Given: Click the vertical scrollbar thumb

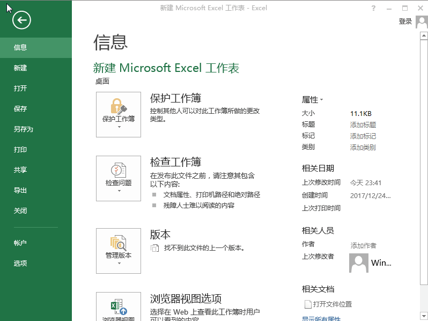Looking at the screenshot, I should click(424, 163).
